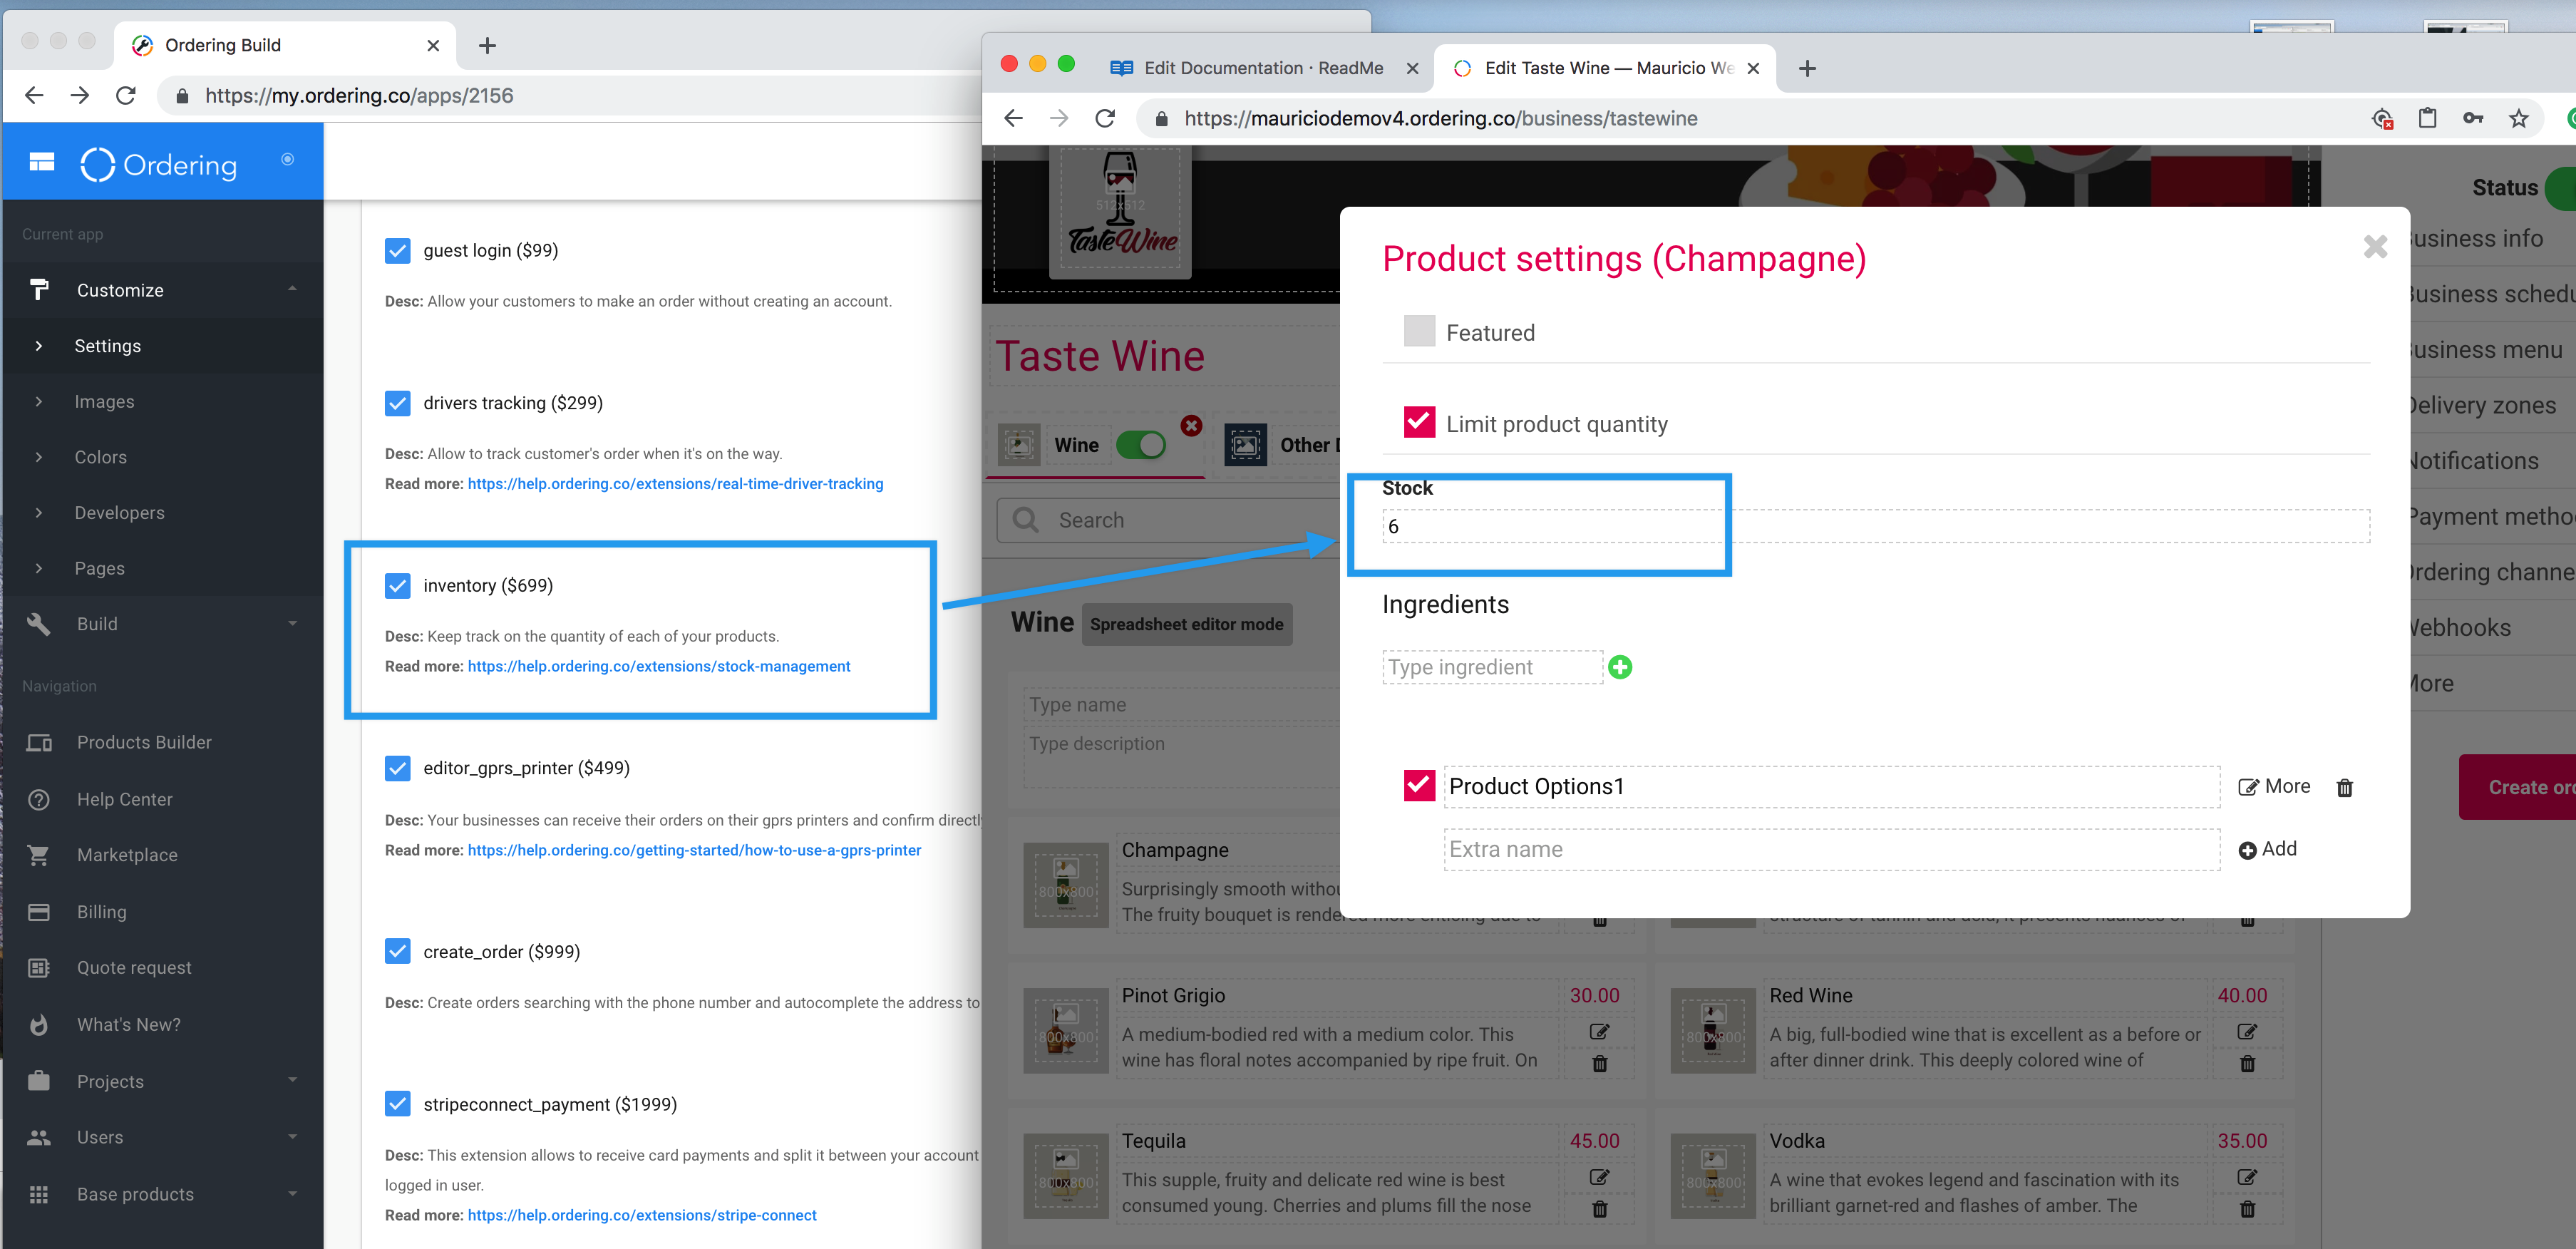
Task: Toggle the Wine category switch off
Action: pos(1141,445)
